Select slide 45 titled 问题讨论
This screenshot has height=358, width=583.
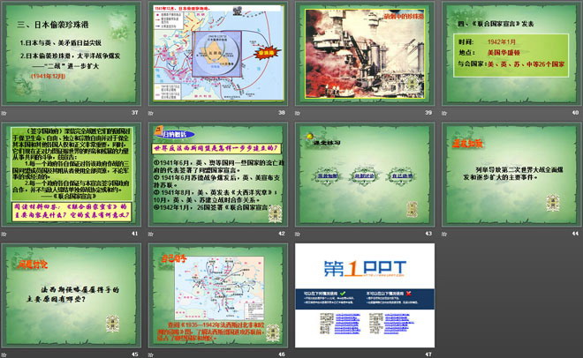[x=71, y=295]
